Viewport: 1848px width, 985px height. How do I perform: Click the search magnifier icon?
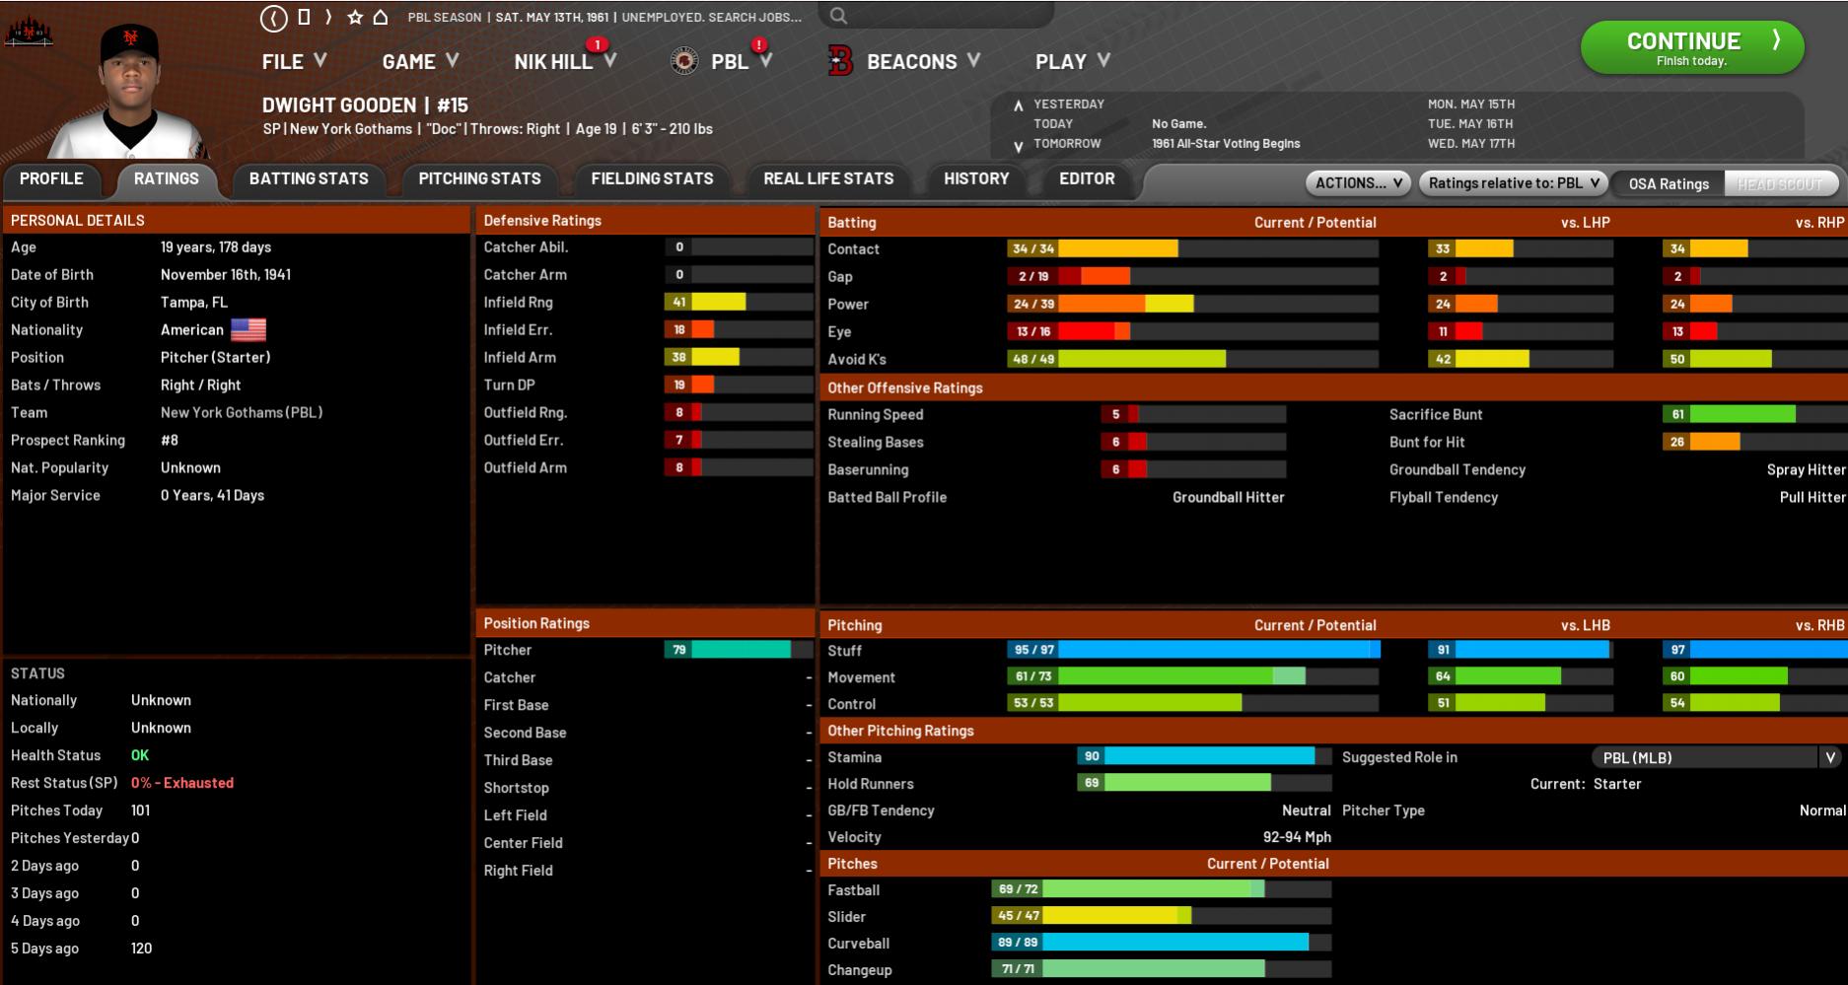click(x=838, y=16)
